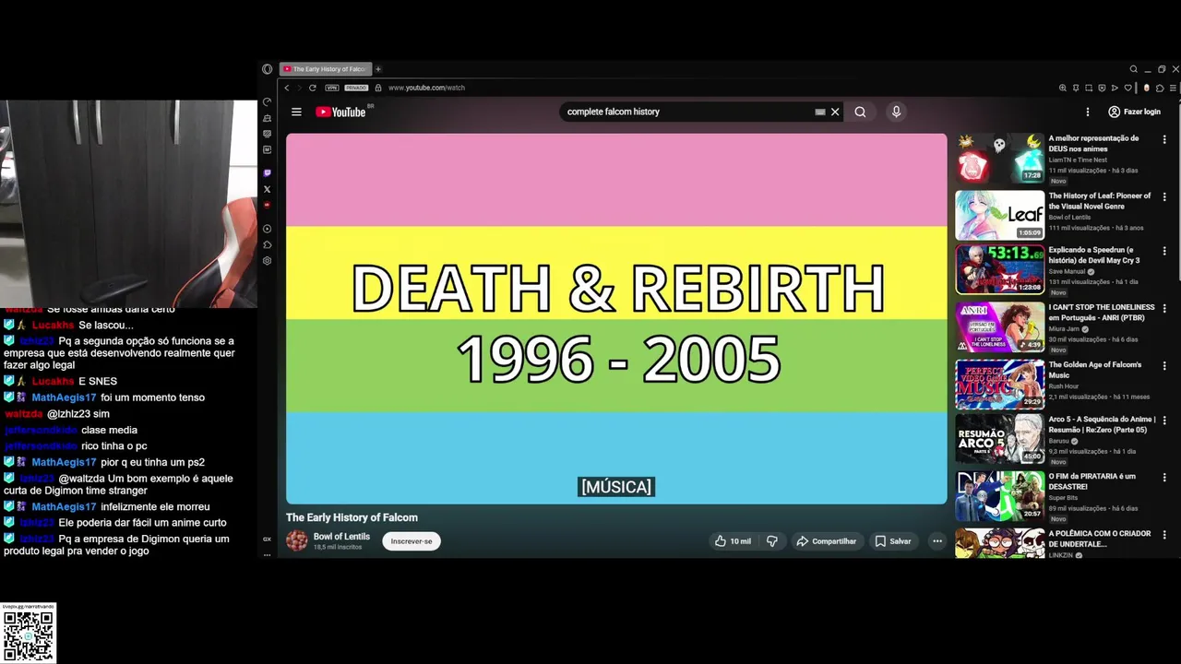Open extensions cube in the Opera sidebar

point(268,244)
